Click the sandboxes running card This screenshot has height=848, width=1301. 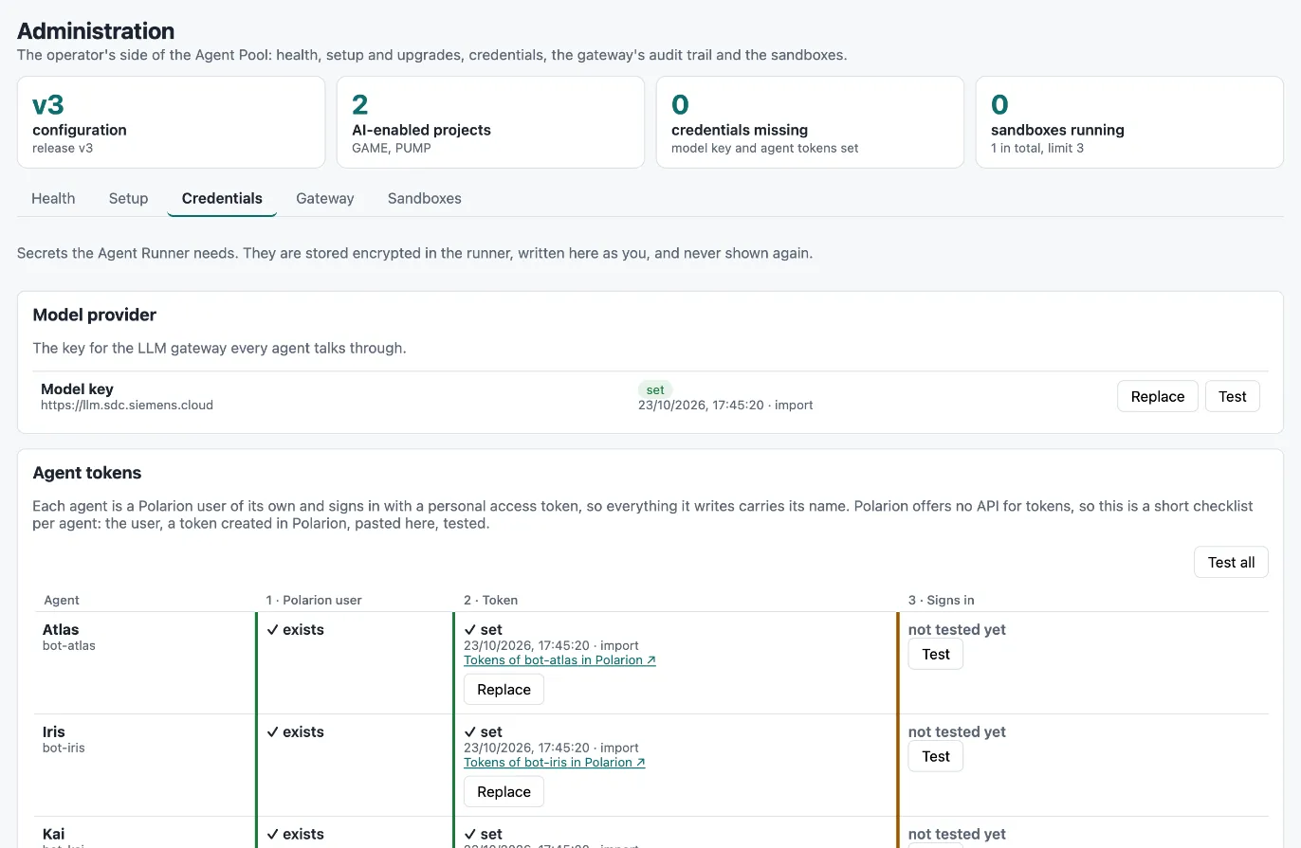(1130, 122)
